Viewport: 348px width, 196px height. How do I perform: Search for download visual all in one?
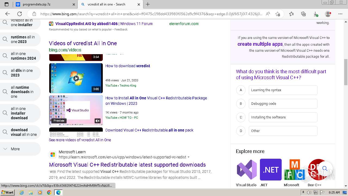pyautogui.click(x=20, y=132)
